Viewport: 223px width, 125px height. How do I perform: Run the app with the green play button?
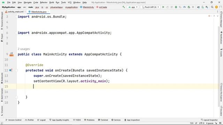pyautogui.click(x=163, y=7)
